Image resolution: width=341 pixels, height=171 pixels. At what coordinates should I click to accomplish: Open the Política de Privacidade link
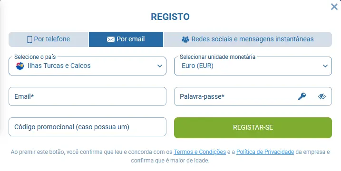[x=265, y=152]
